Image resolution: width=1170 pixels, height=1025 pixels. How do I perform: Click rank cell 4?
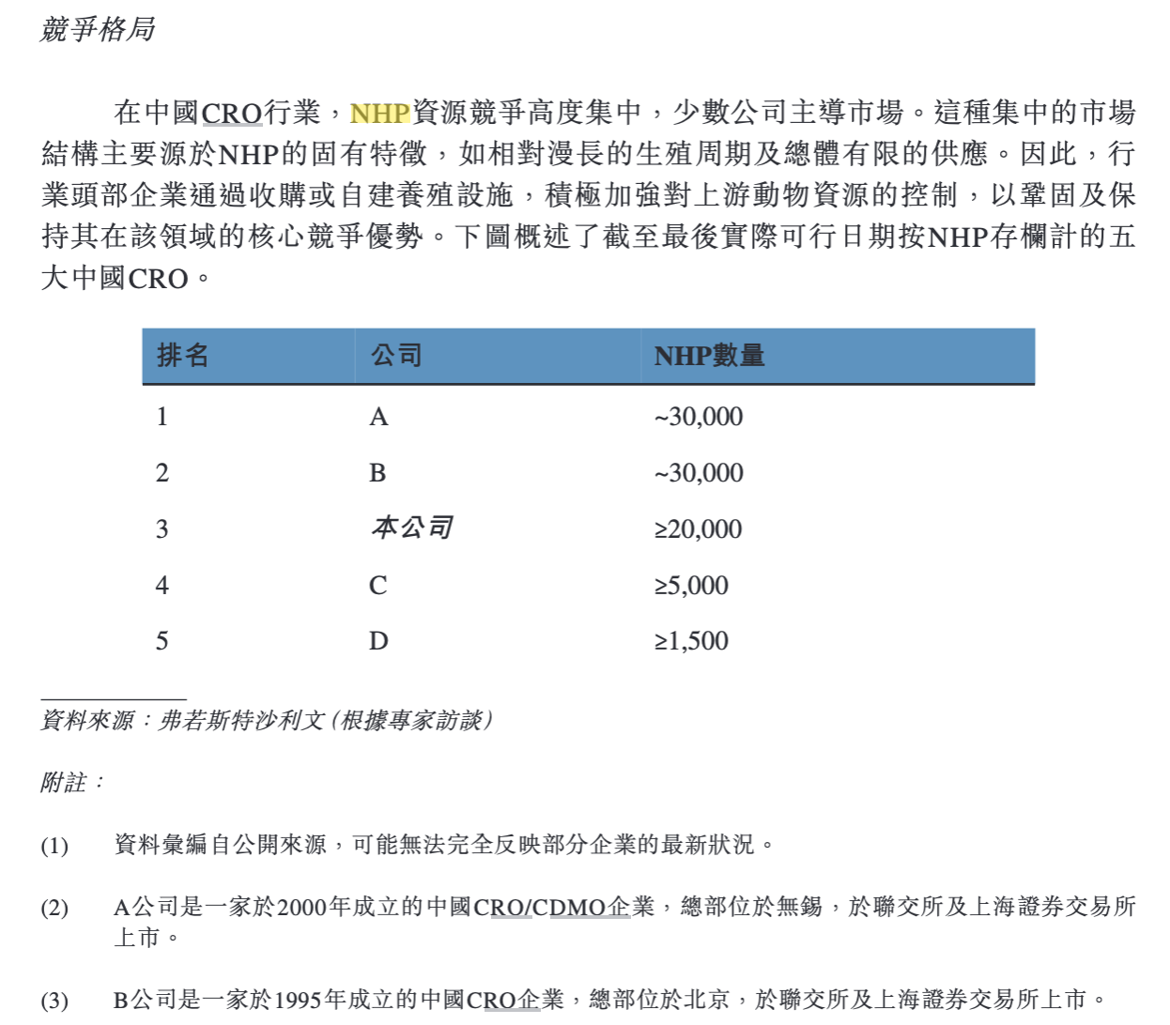coord(162,585)
